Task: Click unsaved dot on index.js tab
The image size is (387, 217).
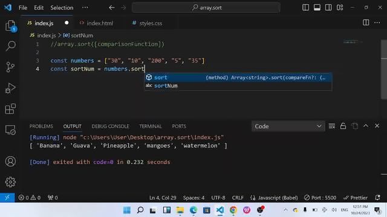Action: 67,23
